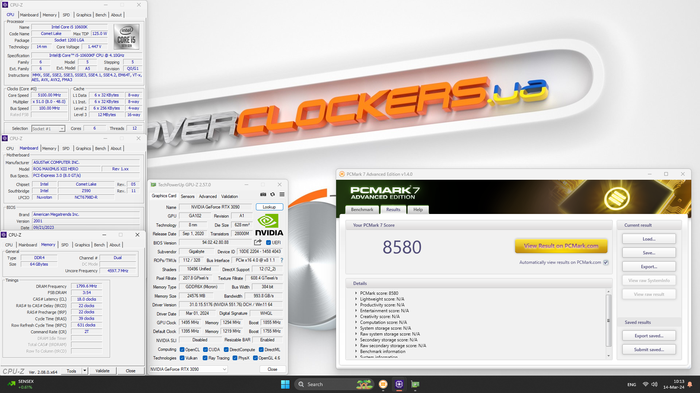Take a GPU-Z screenshot with camera icon
This screenshot has width=700, height=393.
(x=263, y=195)
